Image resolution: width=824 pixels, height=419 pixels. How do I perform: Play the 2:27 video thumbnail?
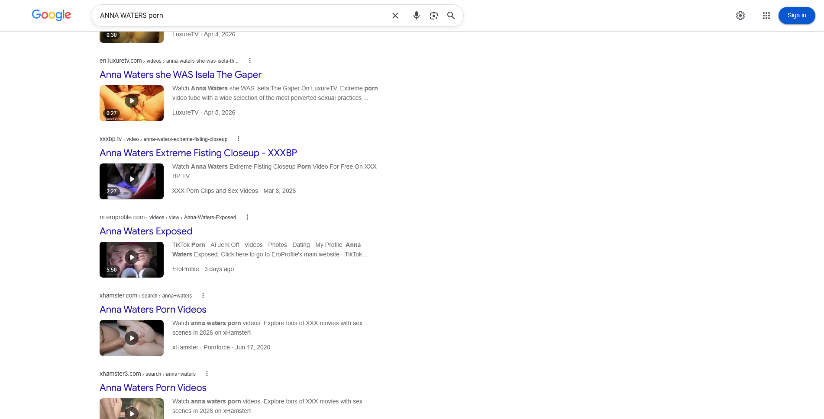tap(132, 181)
